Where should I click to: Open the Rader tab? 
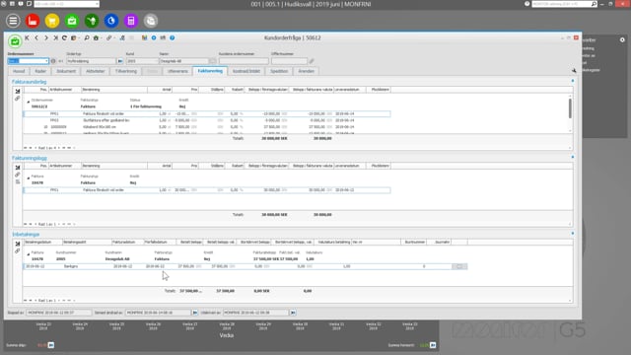[x=40, y=71]
